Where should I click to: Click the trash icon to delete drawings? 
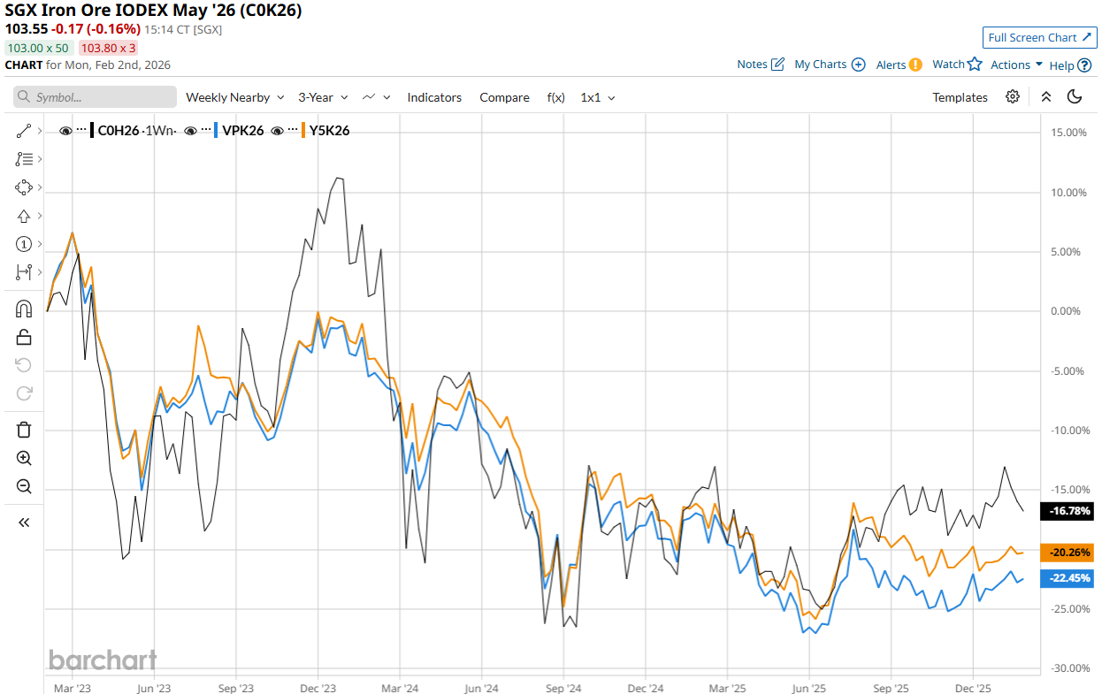(x=24, y=430)
